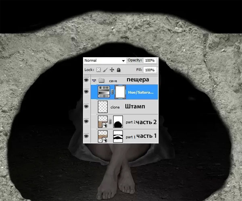Select the part 2 layer mask thumbnail
The width and height of the screenshot is (242, 201).
pyautogui.click(x=118, y=122)
